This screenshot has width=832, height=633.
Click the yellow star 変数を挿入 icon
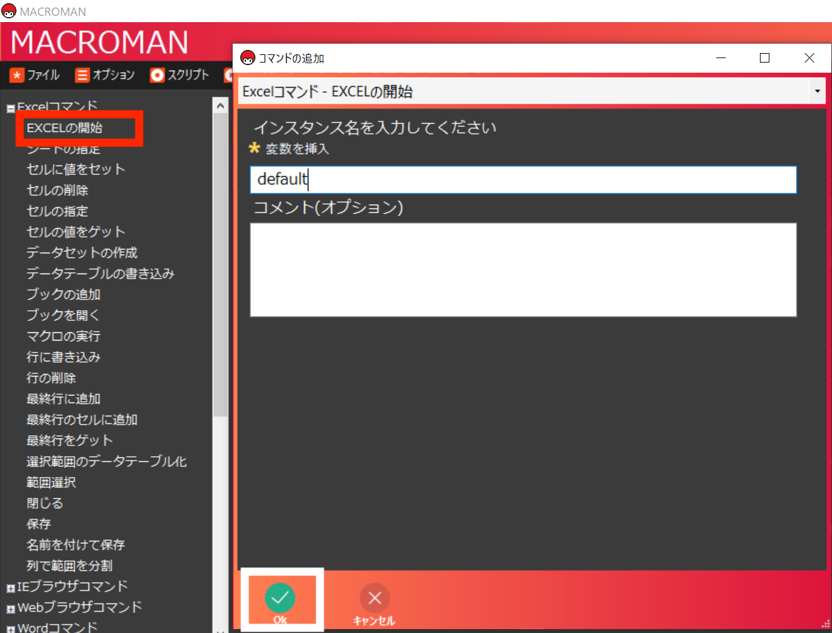(x=255, y=148)
